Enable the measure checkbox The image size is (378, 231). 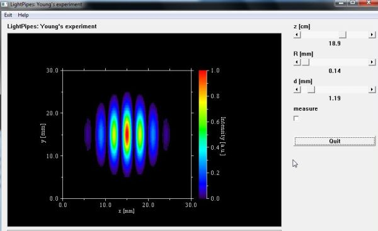[296, 118]
